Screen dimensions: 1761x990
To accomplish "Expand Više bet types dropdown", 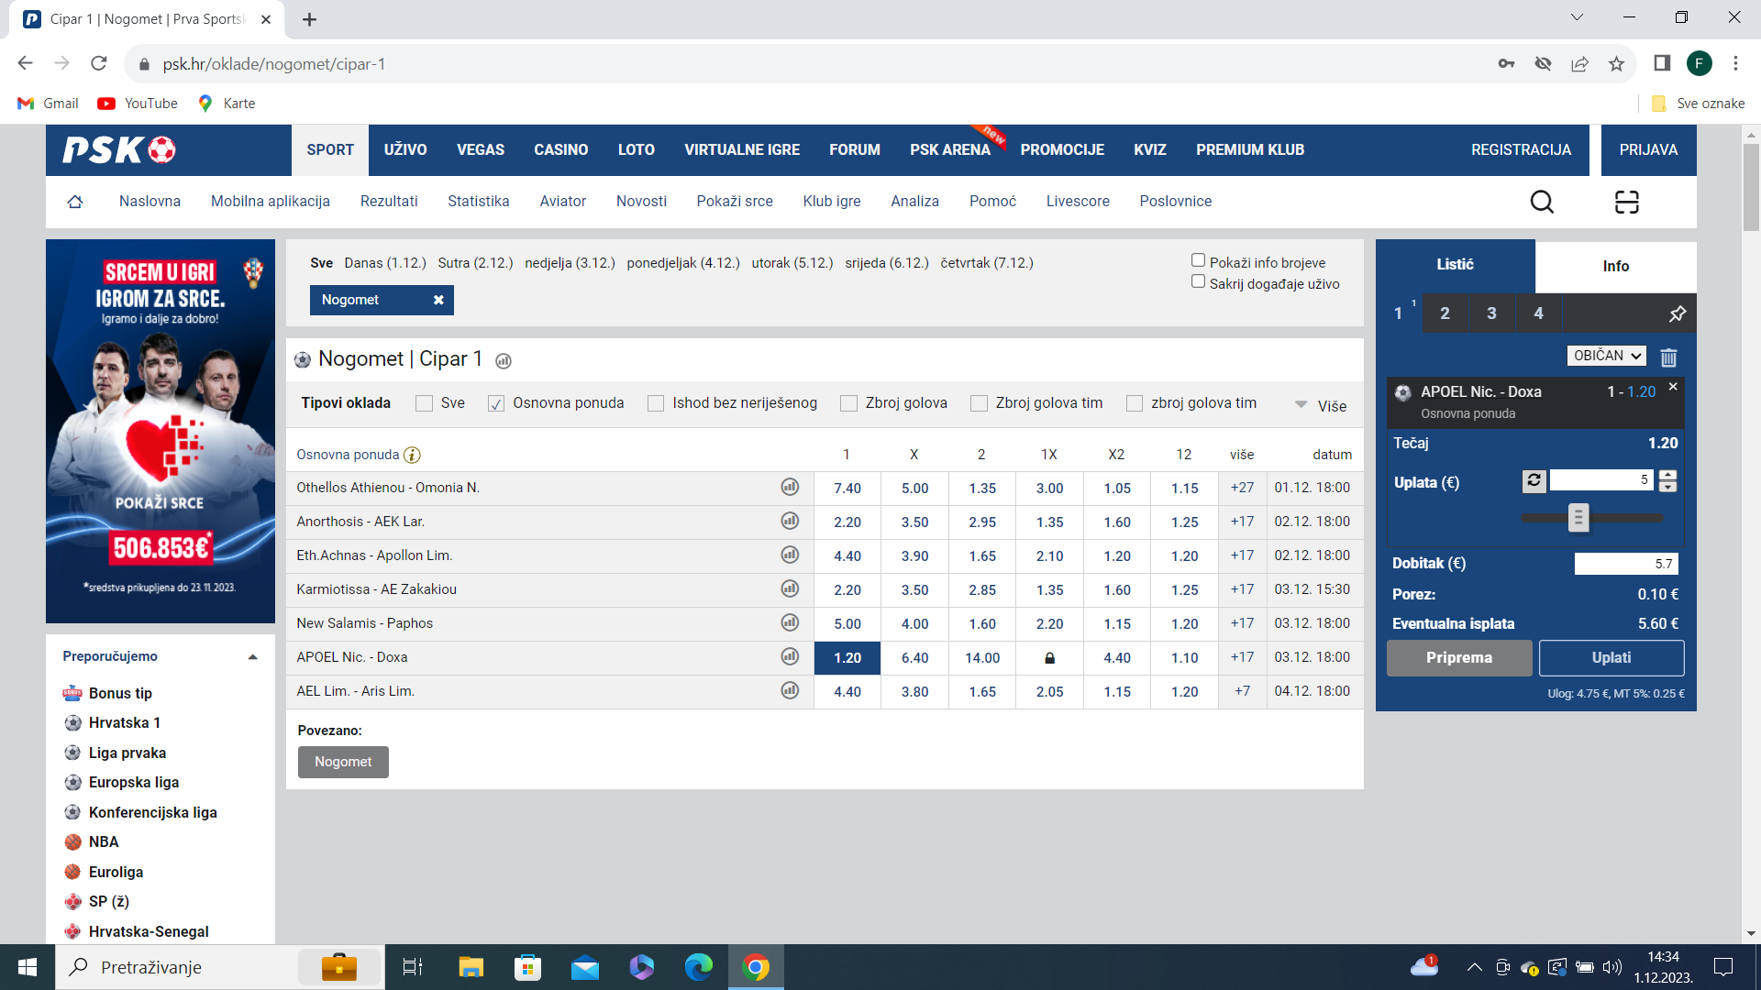I will [1321, 405].
